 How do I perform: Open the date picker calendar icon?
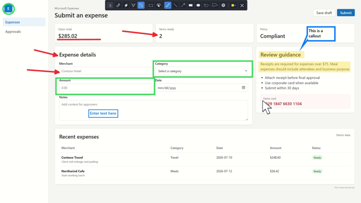click(243, 87)
